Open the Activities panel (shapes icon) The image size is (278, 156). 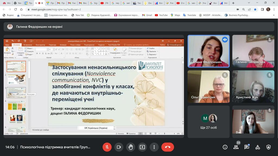click(x=258, y=147)
